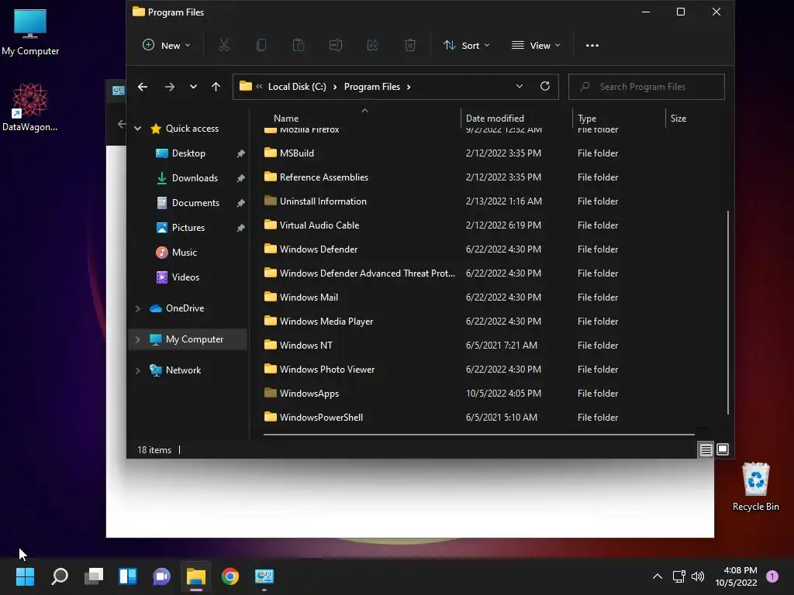This screenshot has width=794, height=595.
Task: Open taskbar Search magnifier
Action: pyautogui.click(x=60, y=576)
